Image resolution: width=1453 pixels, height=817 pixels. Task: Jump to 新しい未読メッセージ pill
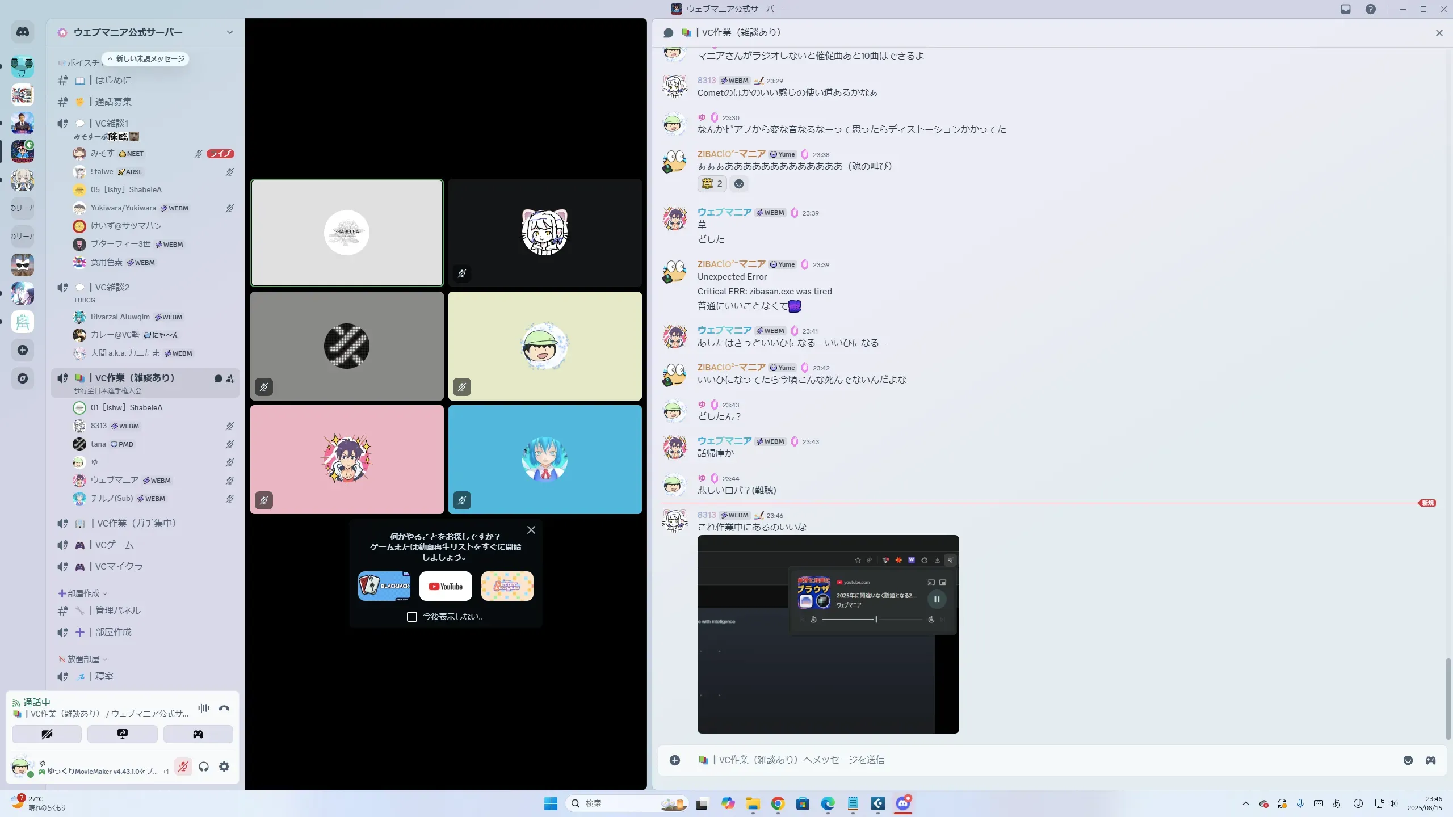click(x=146, y=59)
